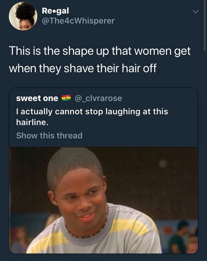207x261 pixels.
Task: Click the blurred person in the green shirt
Action: 177,237
